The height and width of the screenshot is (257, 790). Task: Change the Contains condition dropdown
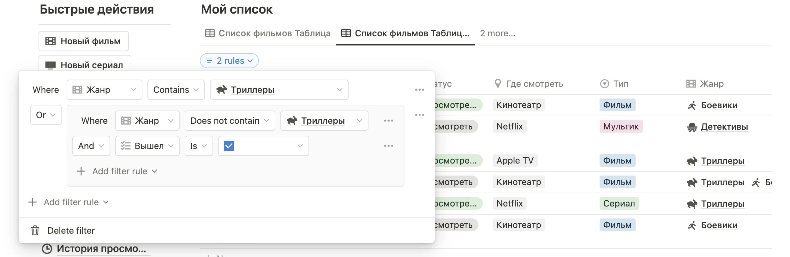[x=176, y=90]
